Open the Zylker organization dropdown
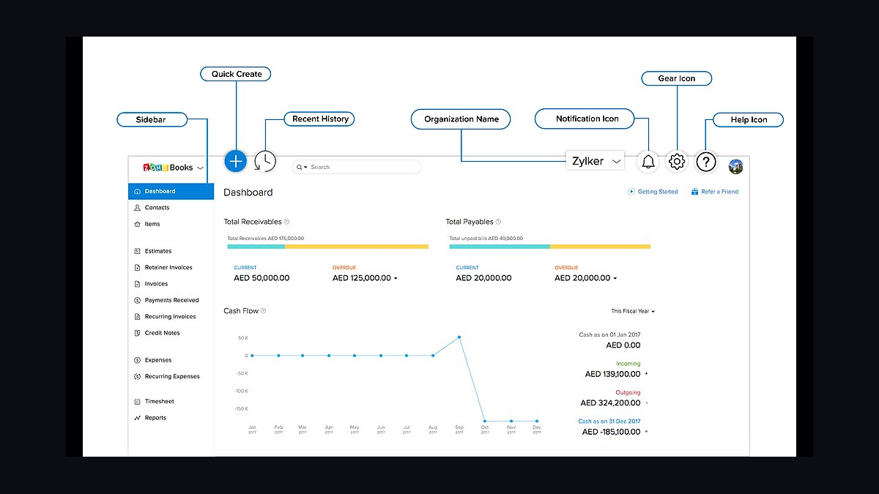The height and width of the screenshot is (494, 879). click(x=595, y=161)
